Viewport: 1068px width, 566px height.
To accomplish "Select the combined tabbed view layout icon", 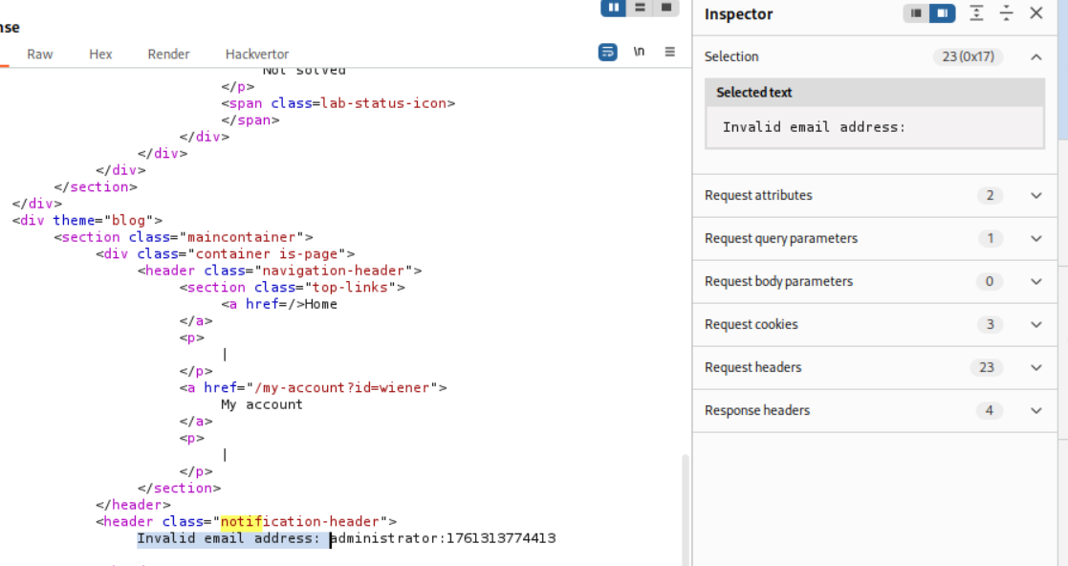I will point(666,7).
